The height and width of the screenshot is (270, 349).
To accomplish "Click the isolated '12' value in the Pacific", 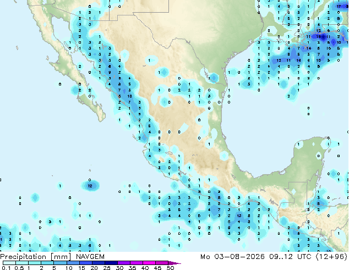I will (x=90, y=186).
